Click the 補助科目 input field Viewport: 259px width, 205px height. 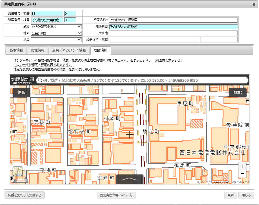coord(173,27)
